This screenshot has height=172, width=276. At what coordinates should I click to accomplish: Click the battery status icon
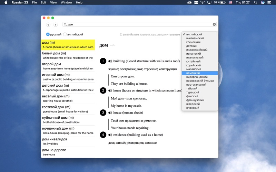click(223, 2)
